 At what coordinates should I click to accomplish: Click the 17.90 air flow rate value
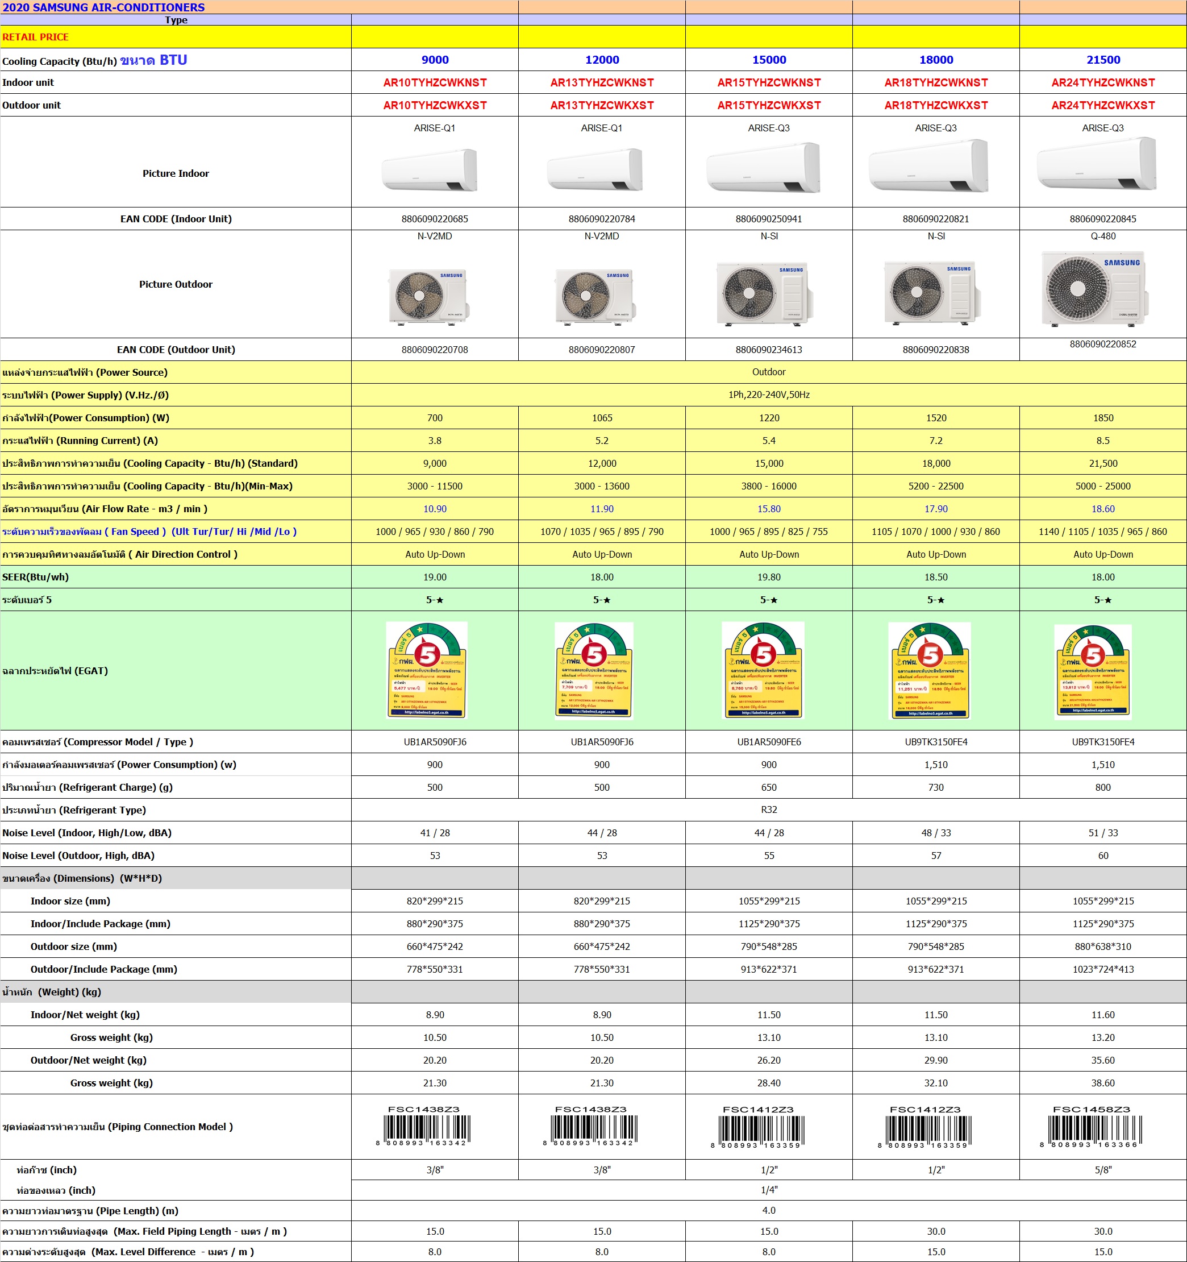click(936, 509)
